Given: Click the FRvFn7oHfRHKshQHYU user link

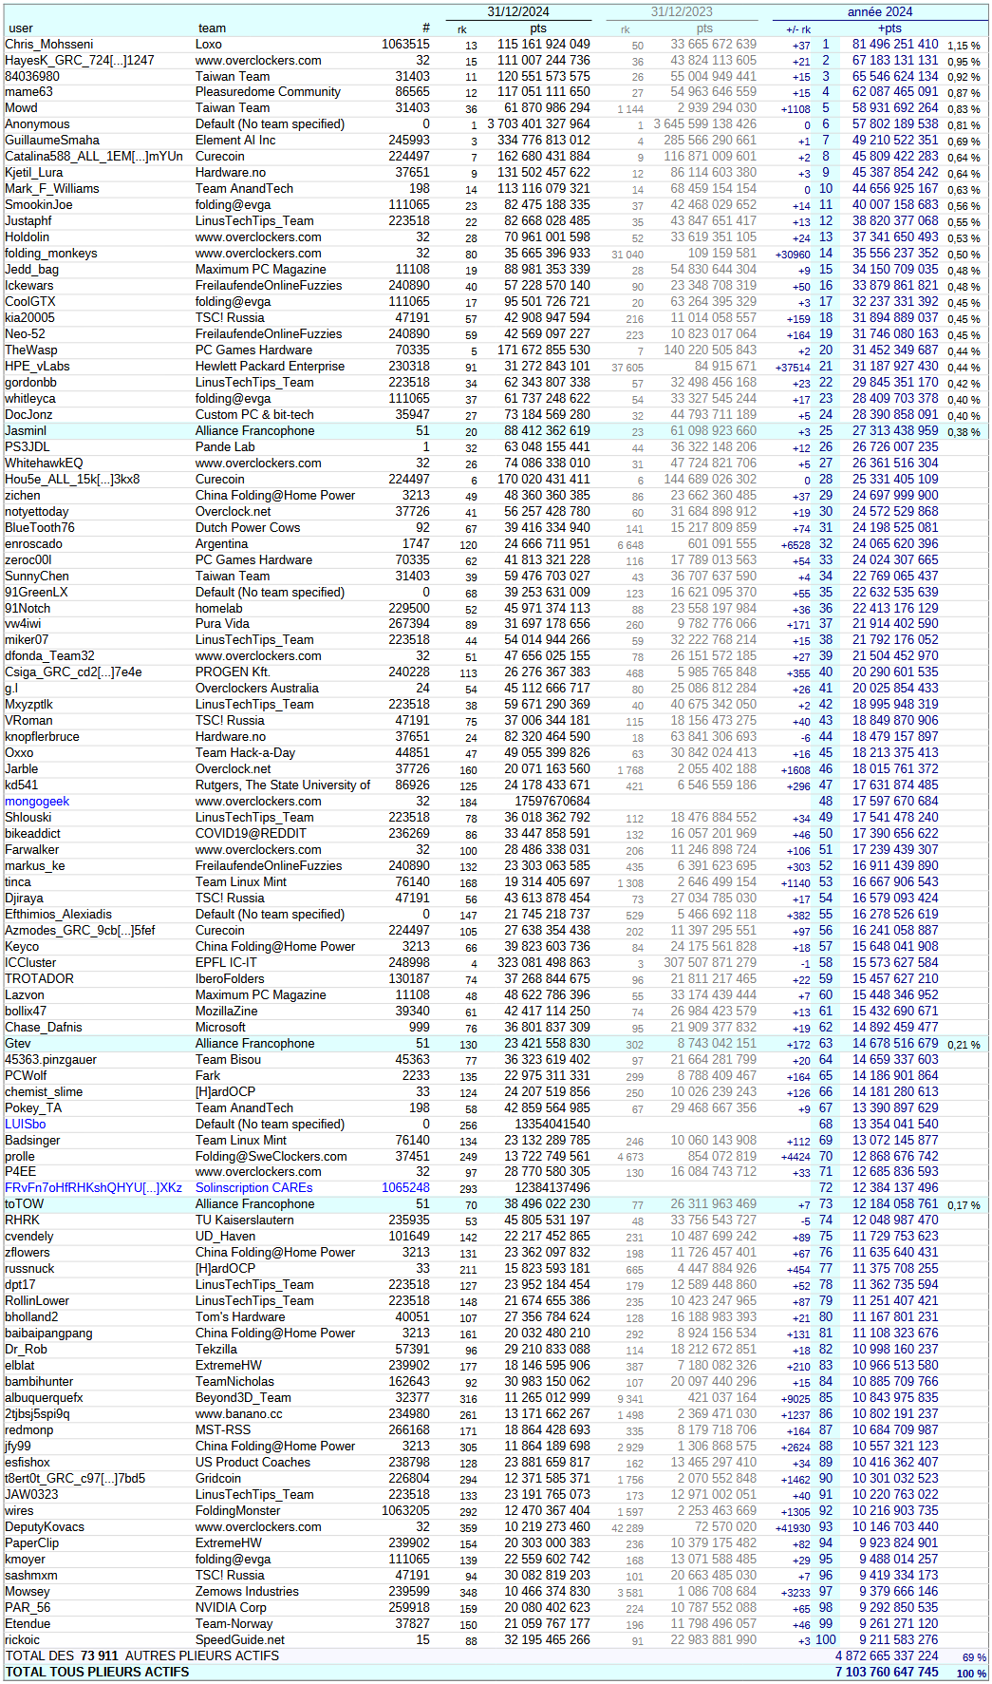Looking at the screenshot, I should click(x=93, y=1188).
